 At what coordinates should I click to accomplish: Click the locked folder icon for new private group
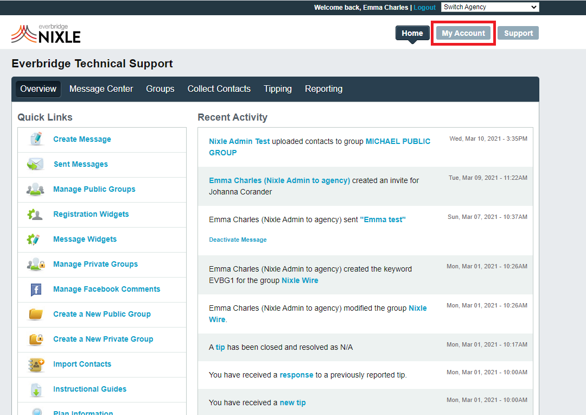pyautogui.click(x=36, y=339)
